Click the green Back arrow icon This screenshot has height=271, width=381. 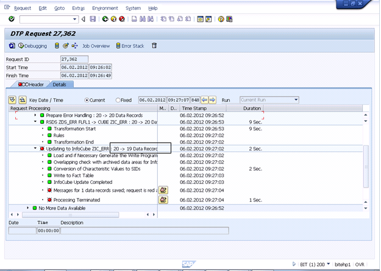click(105, 19)
